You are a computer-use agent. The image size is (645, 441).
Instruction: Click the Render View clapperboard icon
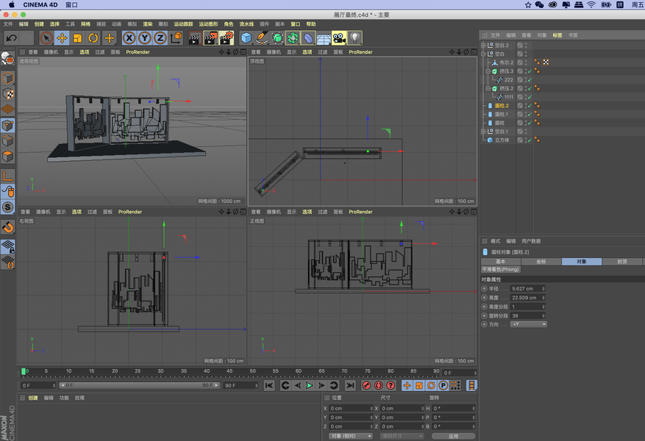click(195, 38)
